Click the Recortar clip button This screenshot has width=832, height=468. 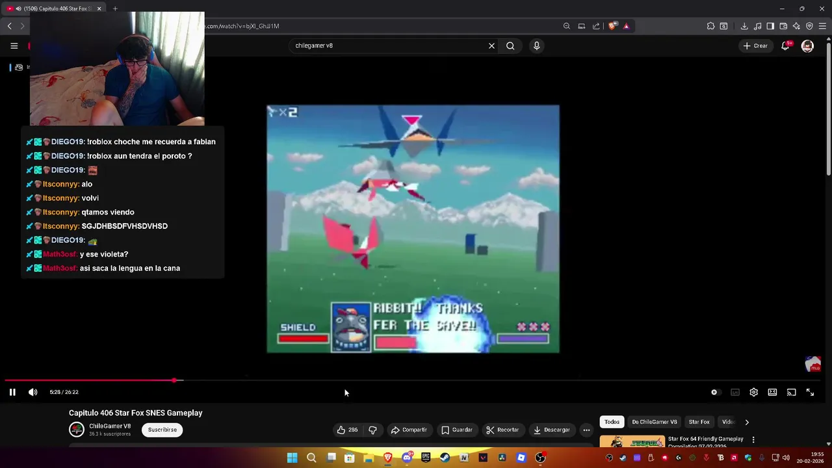point(502,430)
